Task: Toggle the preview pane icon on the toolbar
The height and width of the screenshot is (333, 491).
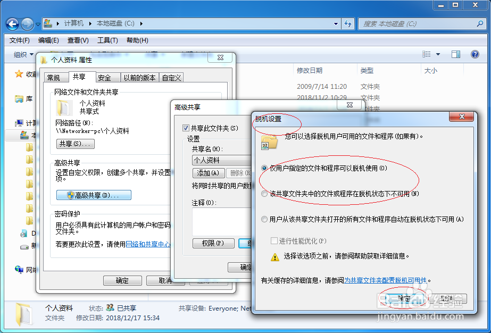Action: 455,54
